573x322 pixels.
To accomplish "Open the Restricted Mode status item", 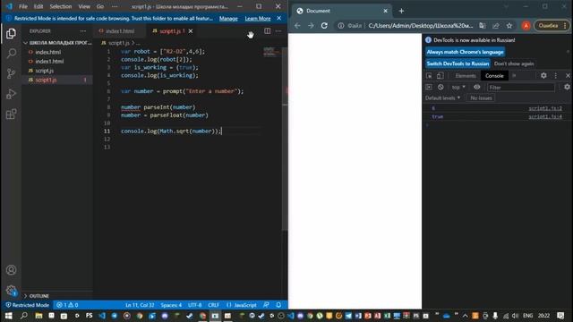I will tap(27, 305).
